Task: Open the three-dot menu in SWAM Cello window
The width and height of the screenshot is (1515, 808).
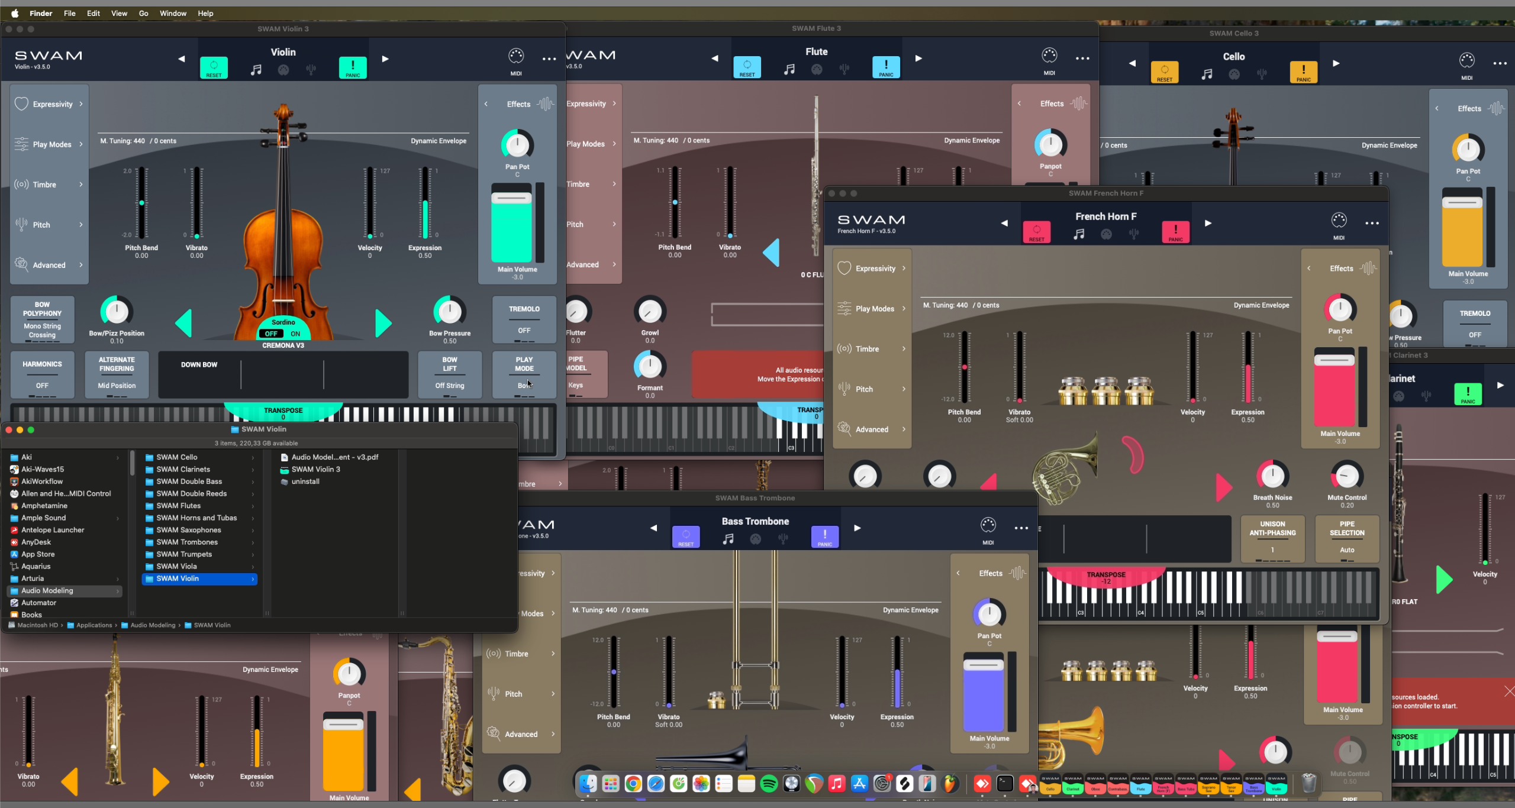Action: coord(1500,64)
